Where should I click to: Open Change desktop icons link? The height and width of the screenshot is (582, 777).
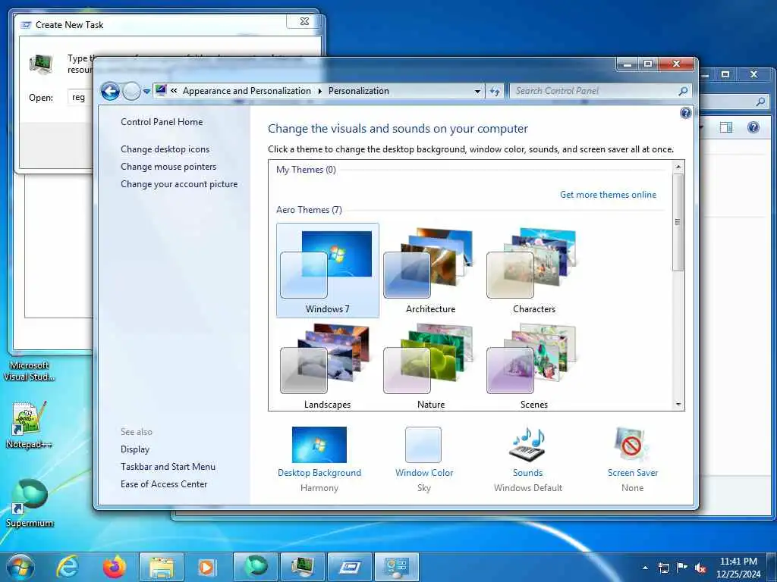[x=165, y=149]
